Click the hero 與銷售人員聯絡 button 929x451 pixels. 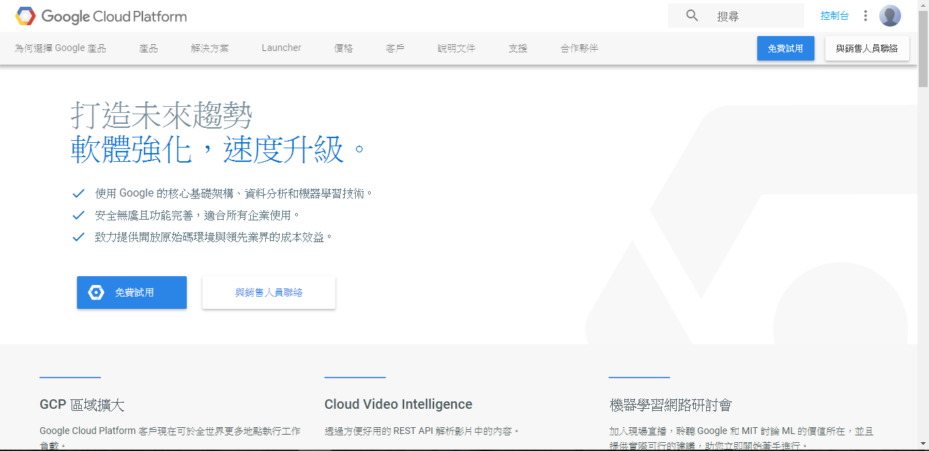click(269, 293)
